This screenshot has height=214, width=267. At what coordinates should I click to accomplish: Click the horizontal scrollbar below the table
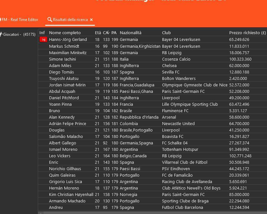[x=152, y=212]
